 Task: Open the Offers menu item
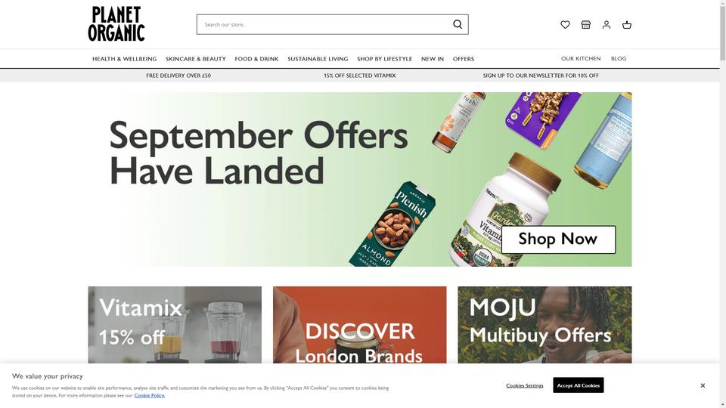[x=464, y=59]
